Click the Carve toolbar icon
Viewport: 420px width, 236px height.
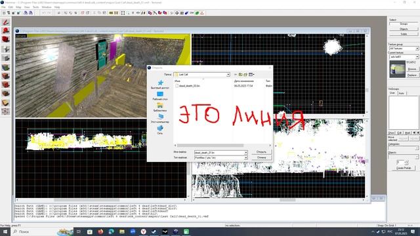tap(59, 13)
